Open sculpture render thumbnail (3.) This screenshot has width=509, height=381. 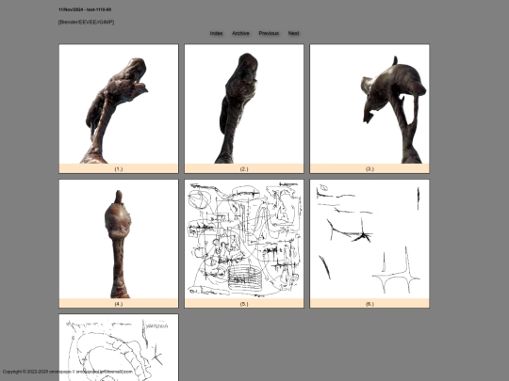click(369, 104)
